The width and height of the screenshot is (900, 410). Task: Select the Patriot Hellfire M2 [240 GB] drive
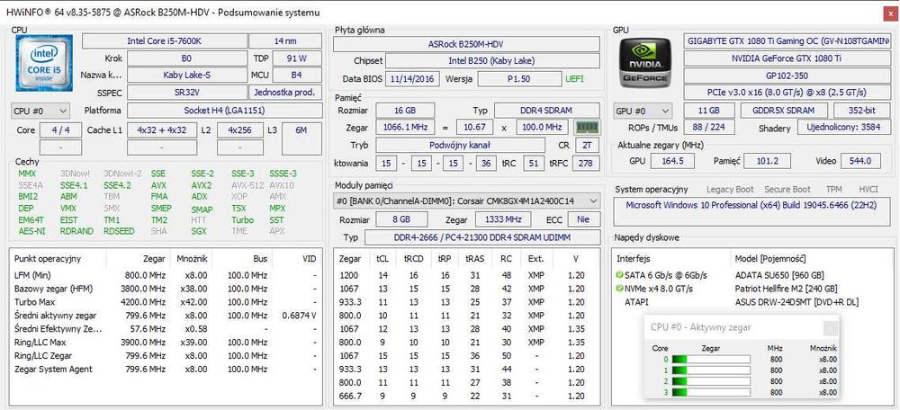786,289
